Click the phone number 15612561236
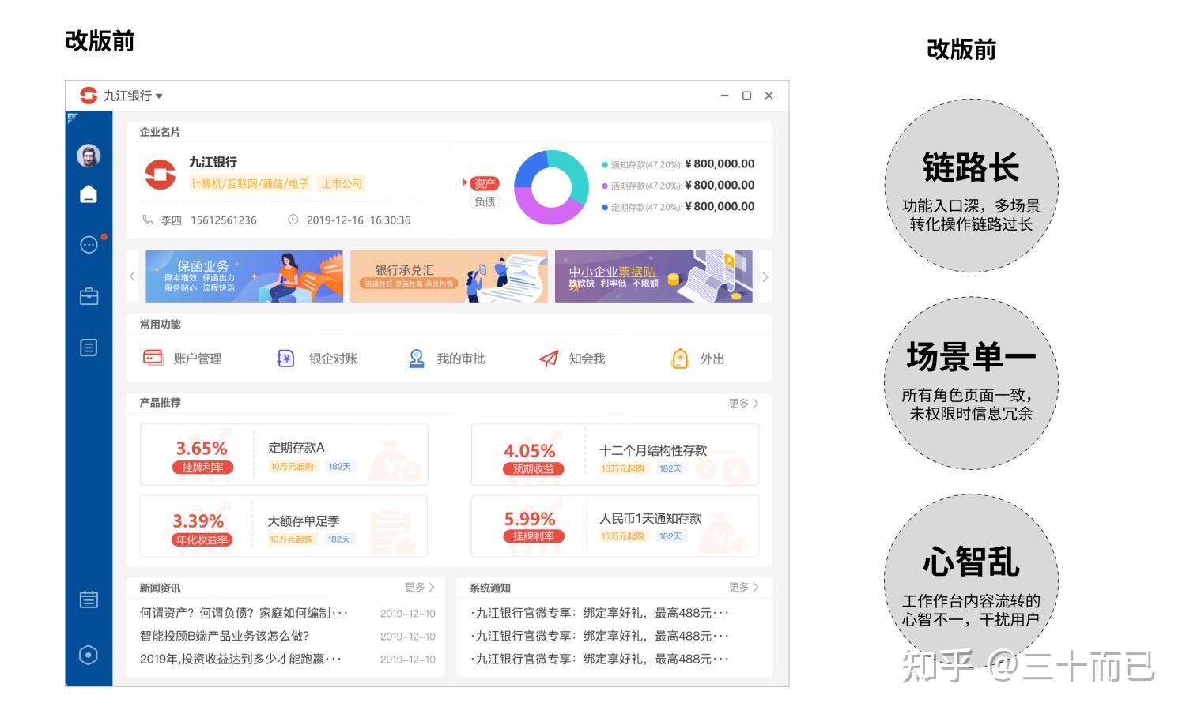The image size is (1186, 714). point(224,220)
